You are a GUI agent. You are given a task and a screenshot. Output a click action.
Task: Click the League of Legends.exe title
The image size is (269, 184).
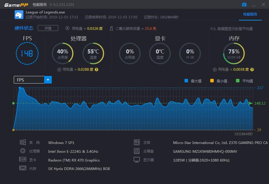point(45,12)
